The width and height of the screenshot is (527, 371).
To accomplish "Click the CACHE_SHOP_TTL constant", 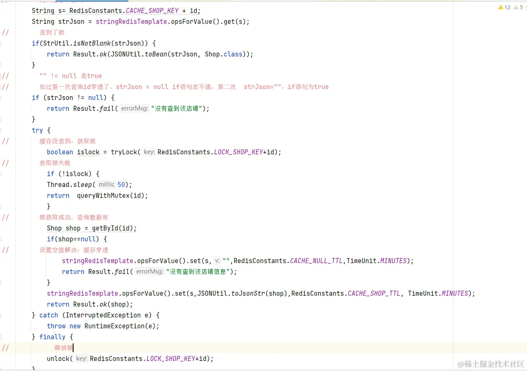I will [374, 293].
